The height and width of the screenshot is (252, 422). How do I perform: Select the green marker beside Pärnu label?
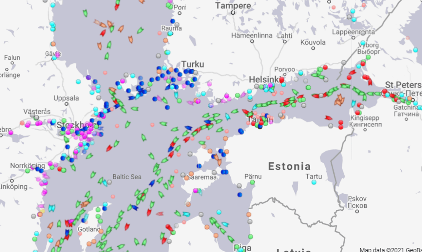(252, 182)
